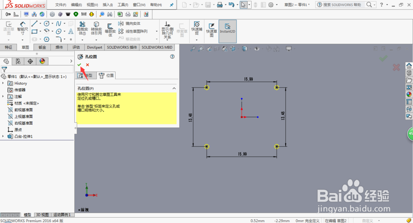Switch to the SOLIDWORKS MBD tab
413x223 pixels.
point(157,47)
